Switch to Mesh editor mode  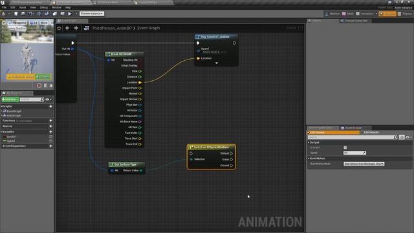[x=348, y=14]
